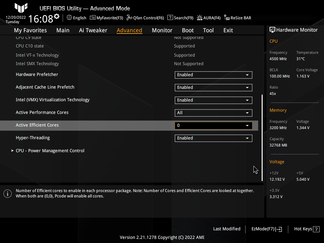Click the Last Modified button

[227, 229]
